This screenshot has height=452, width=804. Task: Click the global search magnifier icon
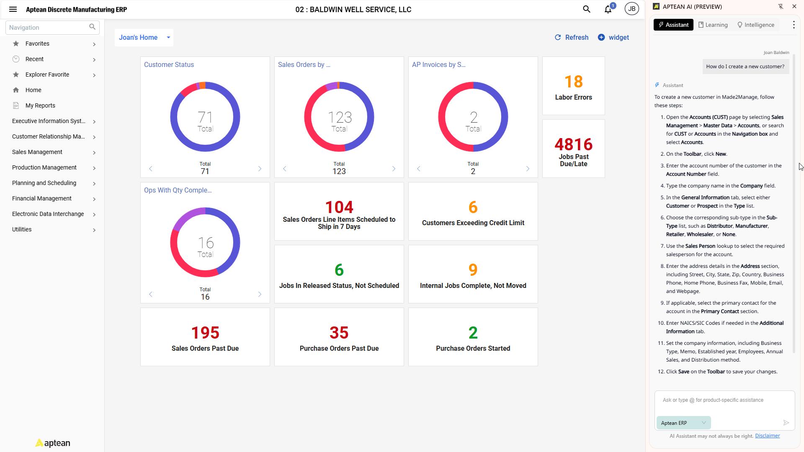point(586,9)
